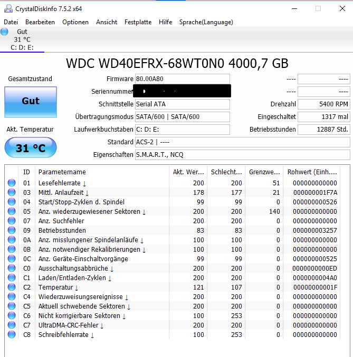Click status icon of Laden/Entladen-Zyklen row
This screenshot has width=353, height=357.
click(12, 278)
